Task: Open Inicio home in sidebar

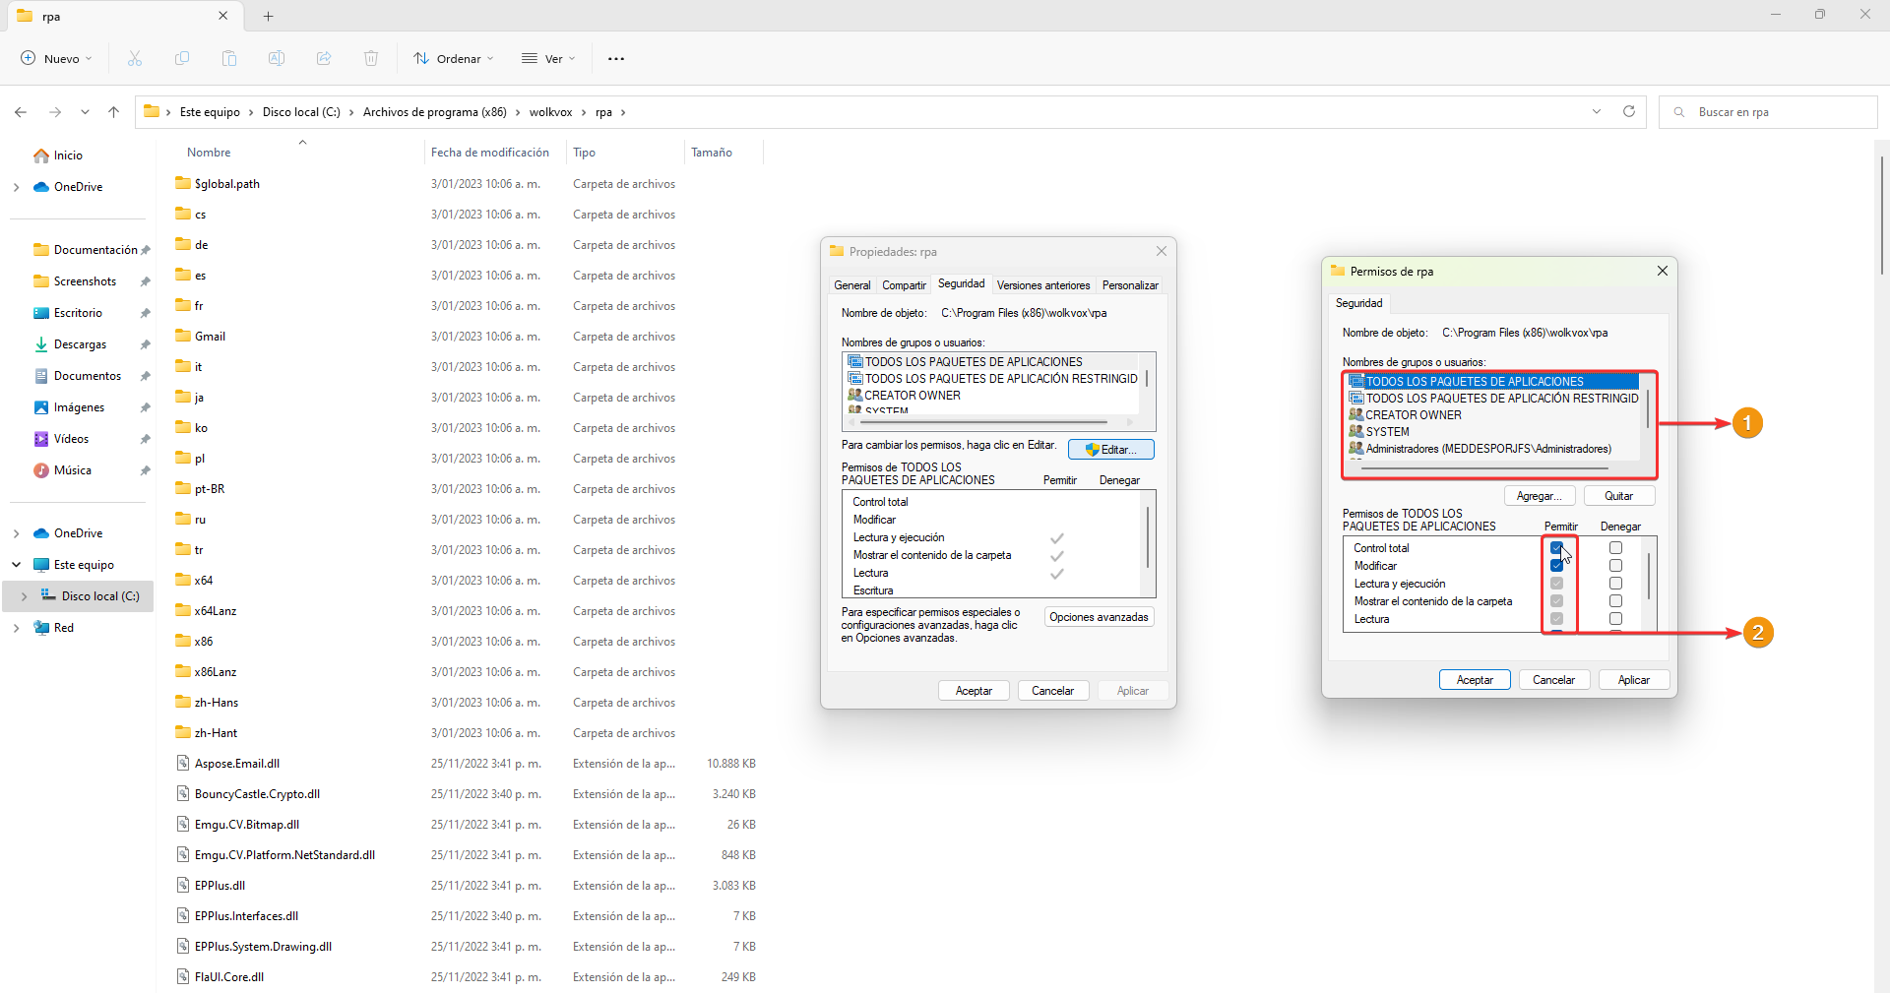Action: 58,155
